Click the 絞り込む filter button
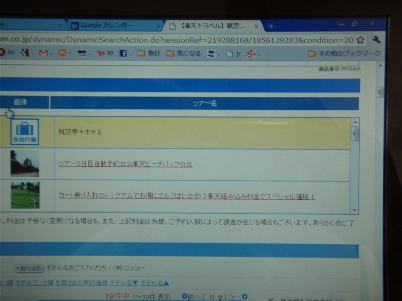Screen dimensions: 402x301 click(x=29, y=268)
